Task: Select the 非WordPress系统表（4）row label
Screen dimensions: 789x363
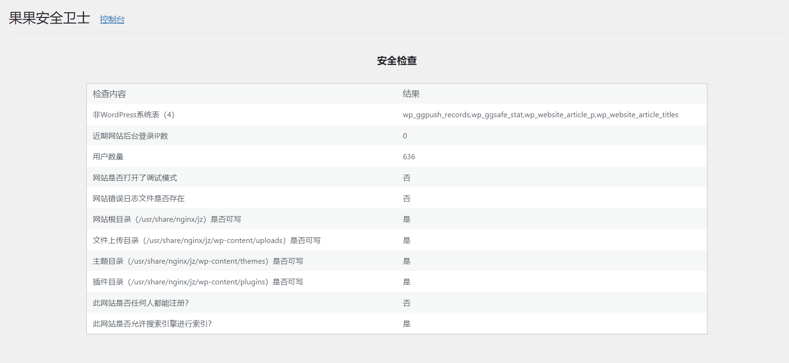Action: (x=133, y=115)
